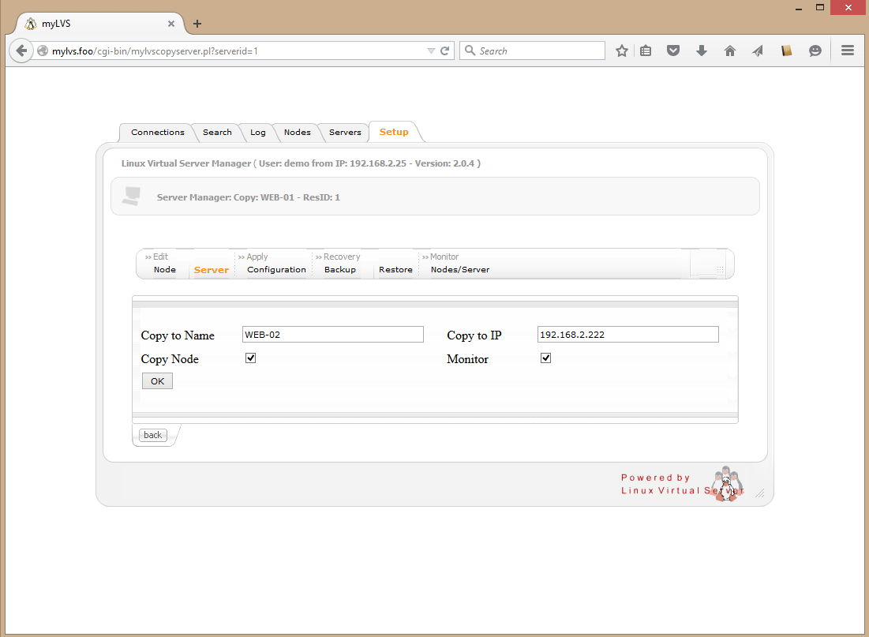Uncheck the Copy Node checkbox

pos(251,358)
